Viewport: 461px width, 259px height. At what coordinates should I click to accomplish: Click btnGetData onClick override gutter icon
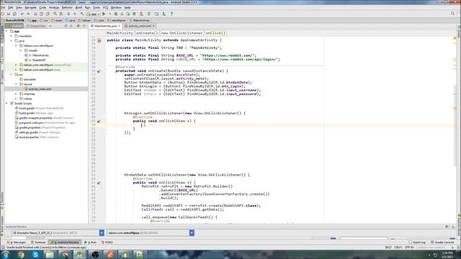99,183
